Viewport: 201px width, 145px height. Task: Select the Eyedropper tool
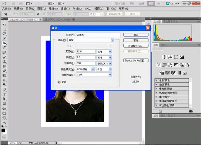point(4,47)
